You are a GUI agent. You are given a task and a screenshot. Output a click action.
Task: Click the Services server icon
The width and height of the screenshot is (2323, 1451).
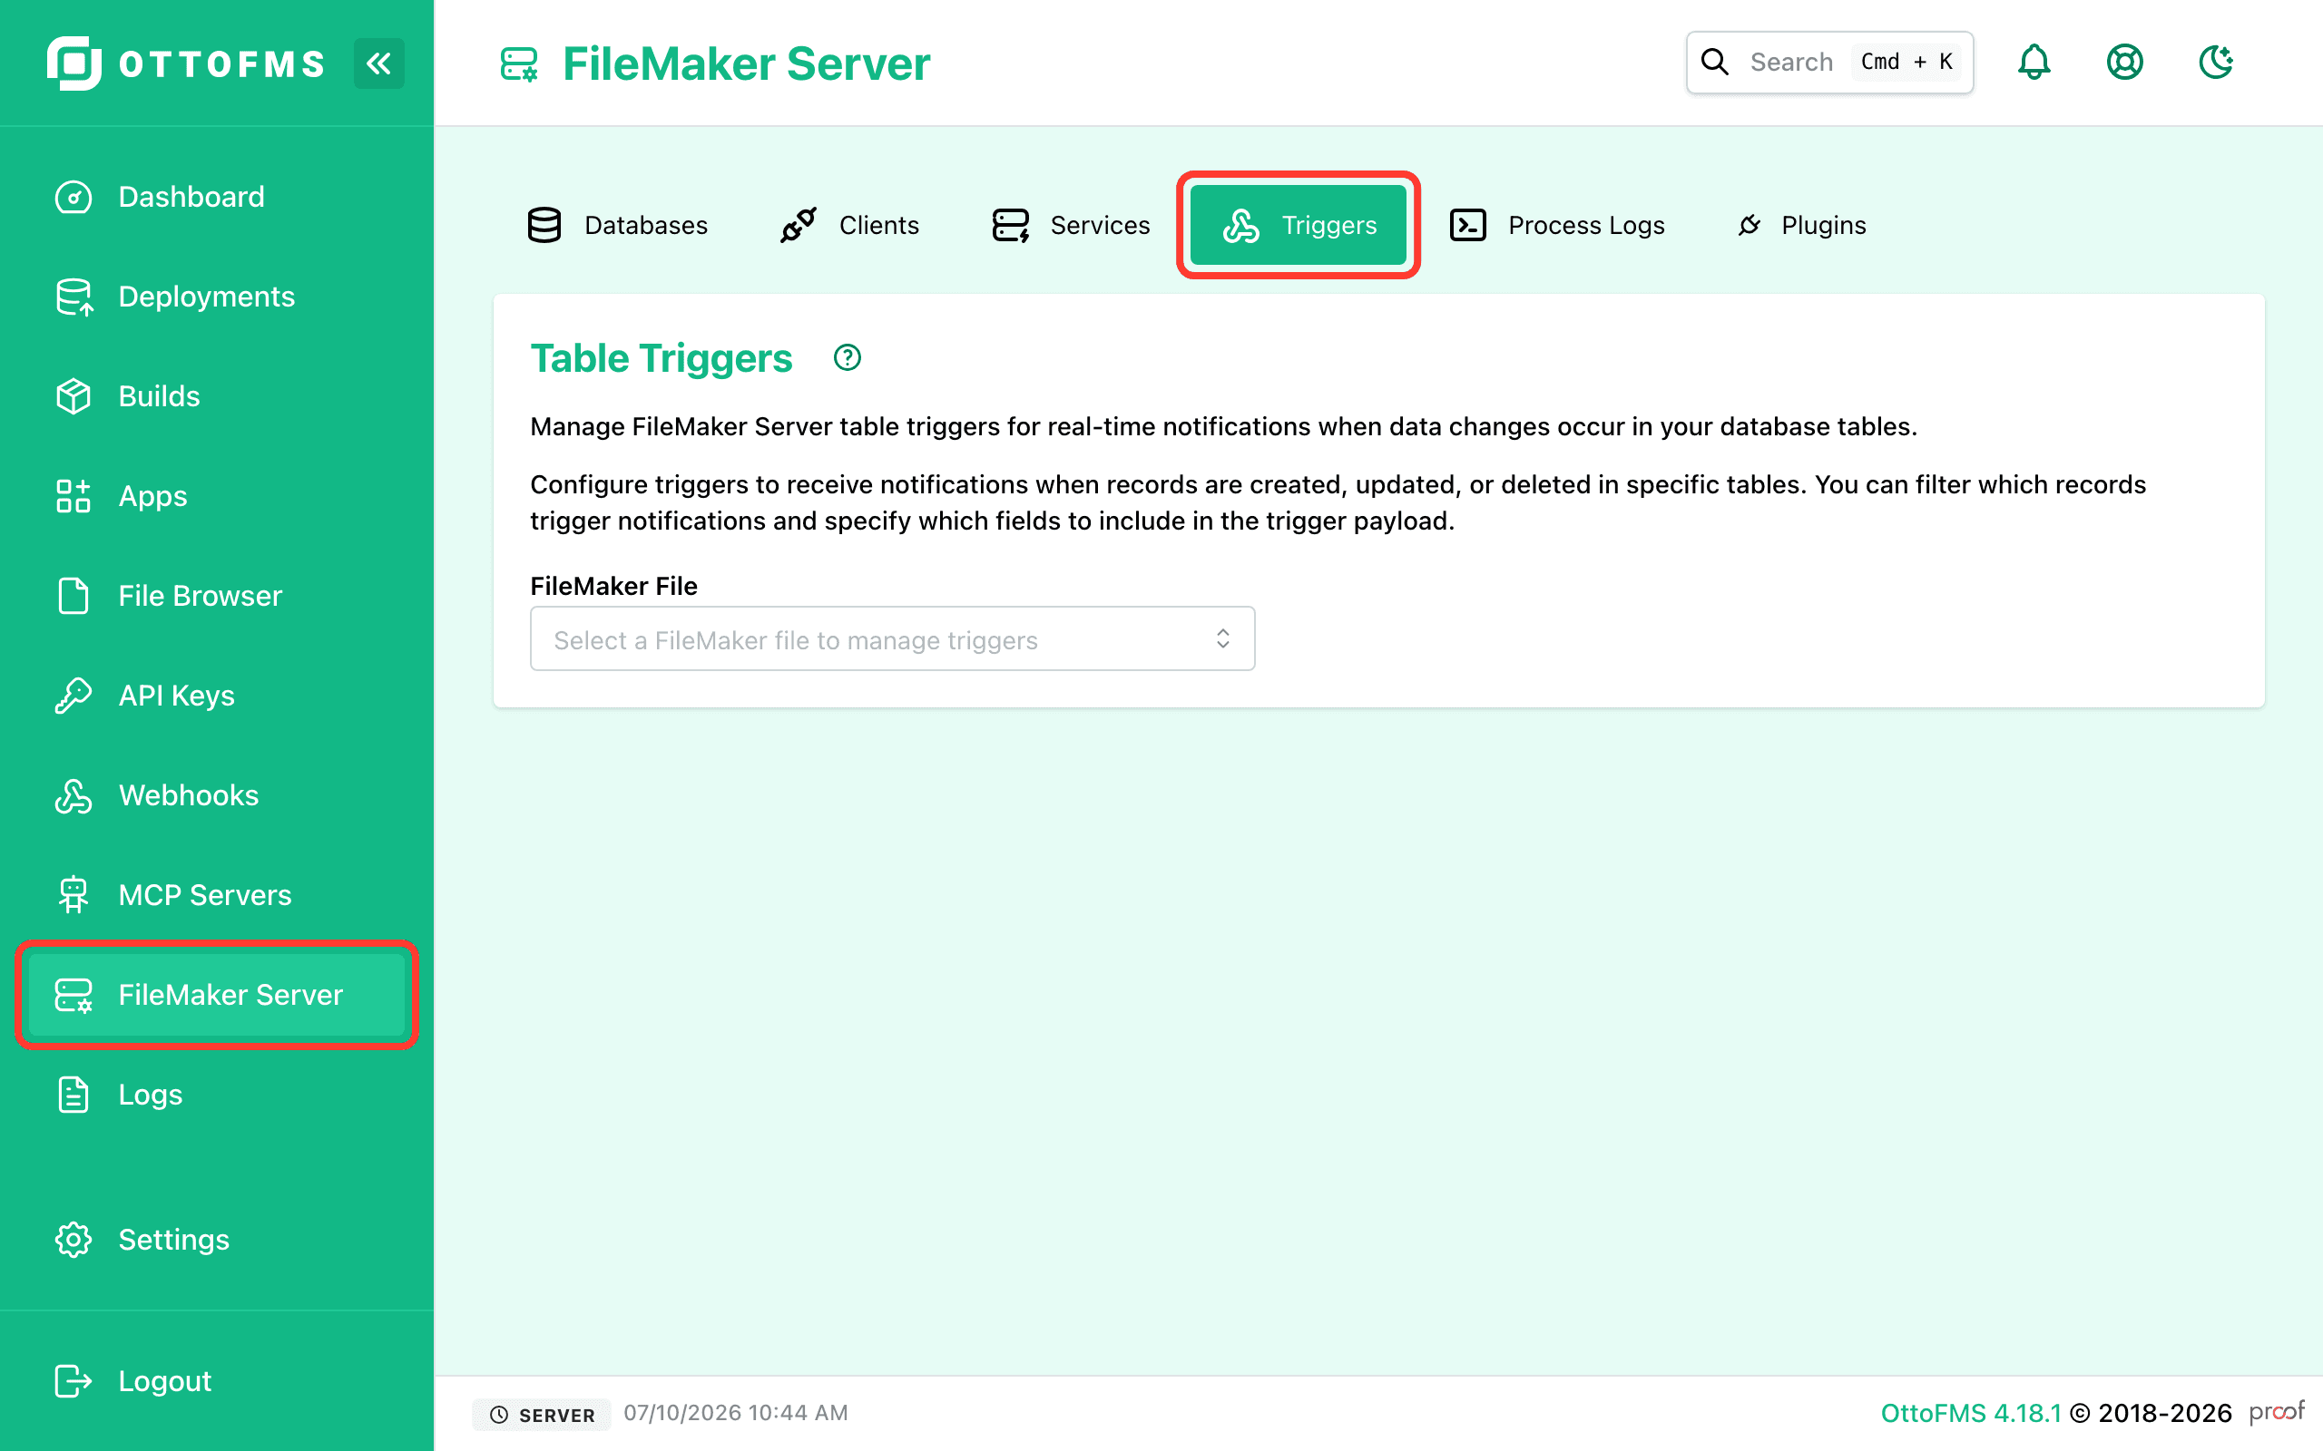[x=1011, y=226]
